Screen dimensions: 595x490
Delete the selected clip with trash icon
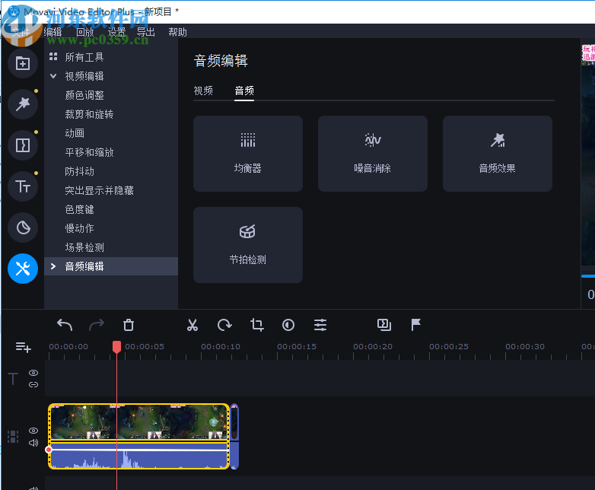[129, 325]
